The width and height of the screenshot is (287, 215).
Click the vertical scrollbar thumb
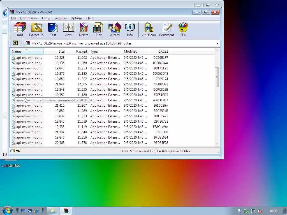click(217, 77)
